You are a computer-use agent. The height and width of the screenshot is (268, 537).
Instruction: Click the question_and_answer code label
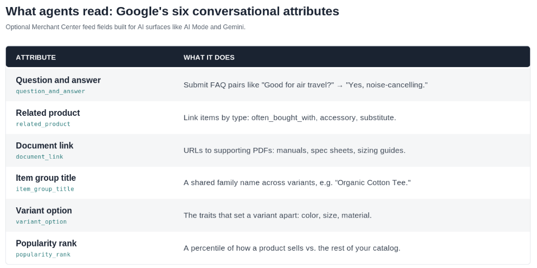[50, 91]
